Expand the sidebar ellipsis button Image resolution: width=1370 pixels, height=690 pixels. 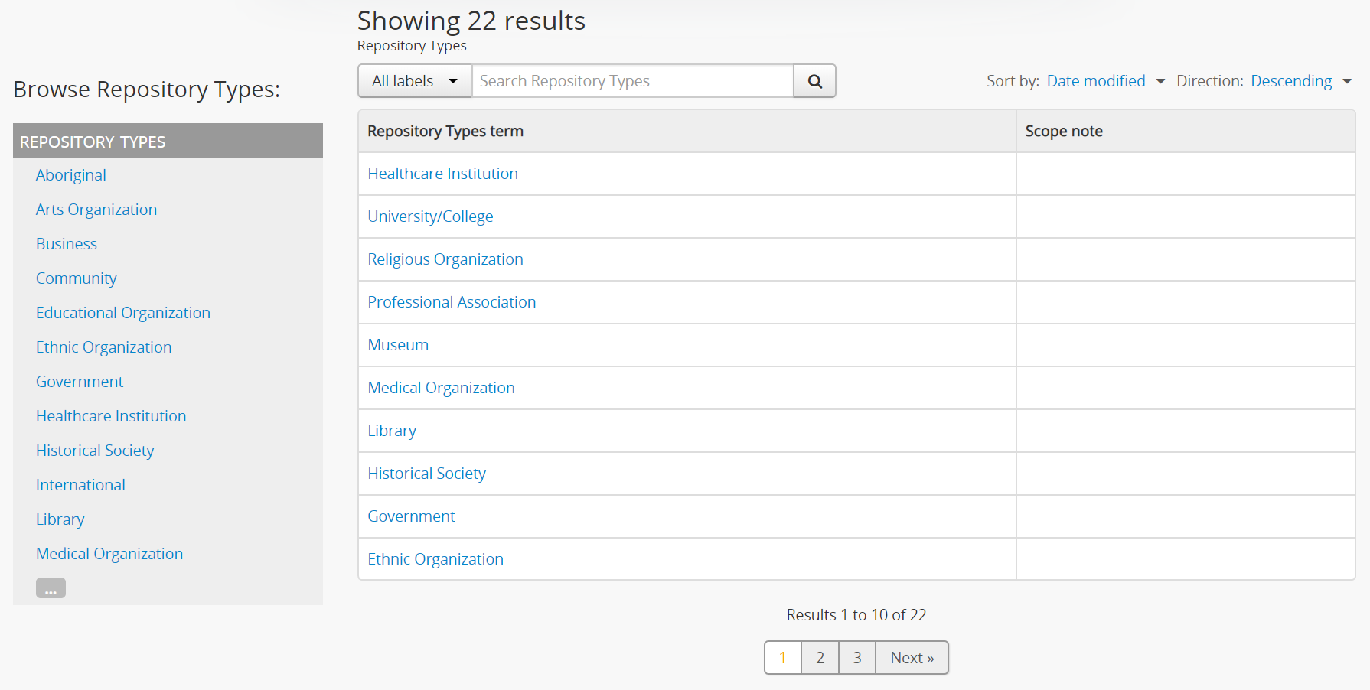[51, 588]
